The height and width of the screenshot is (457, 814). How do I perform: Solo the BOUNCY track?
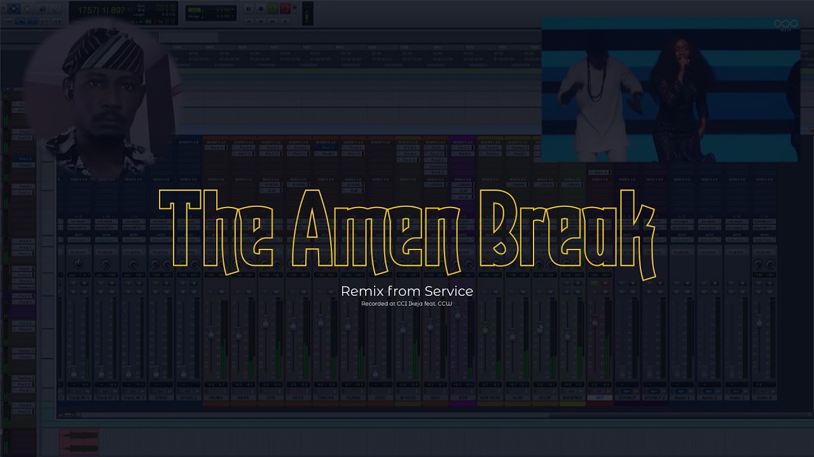pyautogui.click(x=621, y=292)
